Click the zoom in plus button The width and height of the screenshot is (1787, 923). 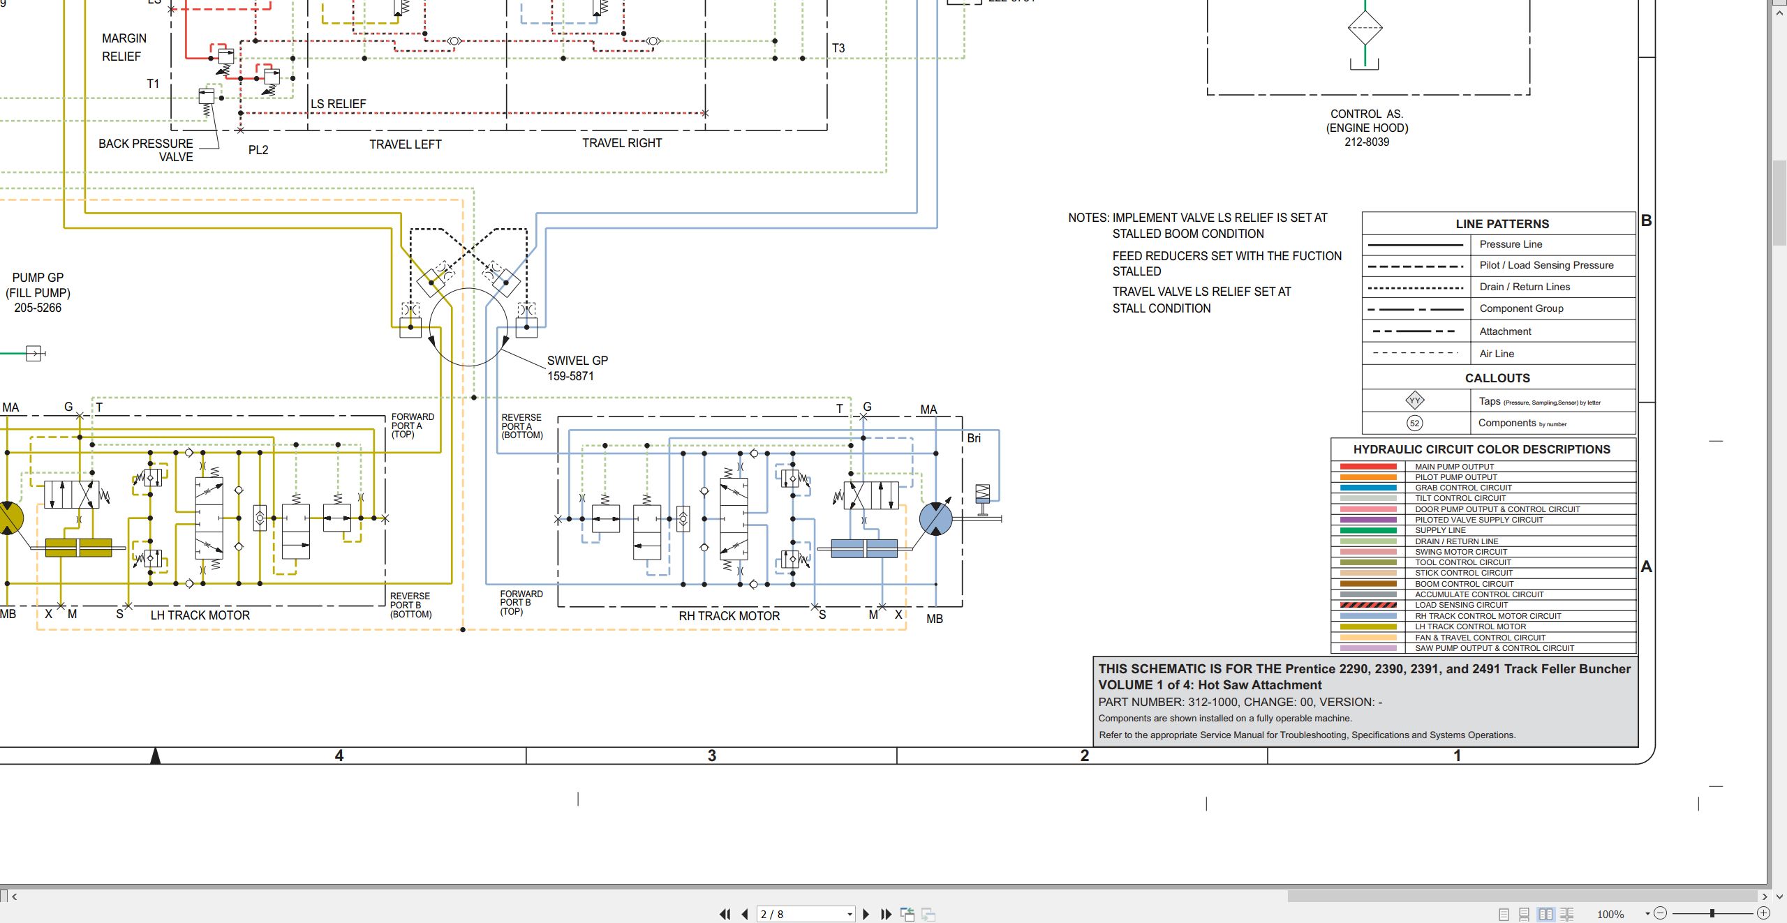coord(1763,913)
